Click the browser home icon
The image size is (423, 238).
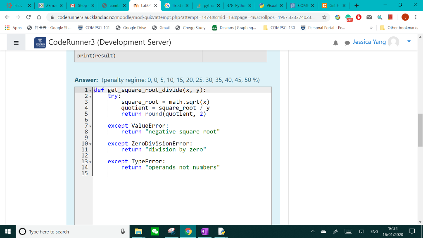(x=38, y=17)
